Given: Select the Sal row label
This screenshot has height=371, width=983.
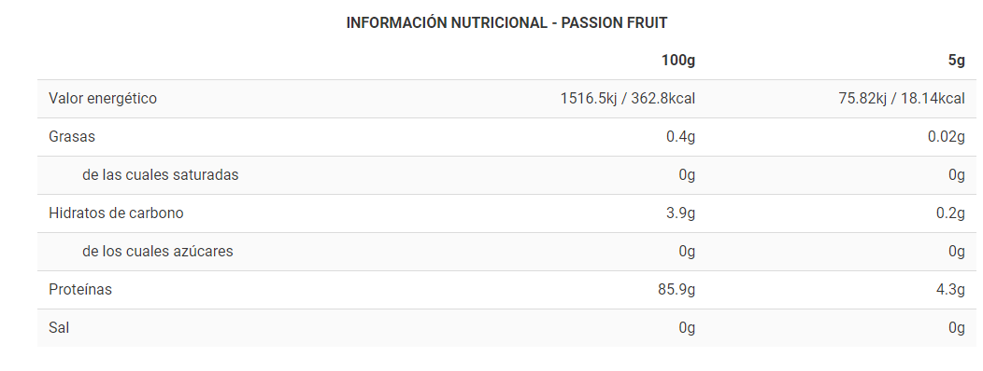Looking at the screenshot, I should 59,327.
